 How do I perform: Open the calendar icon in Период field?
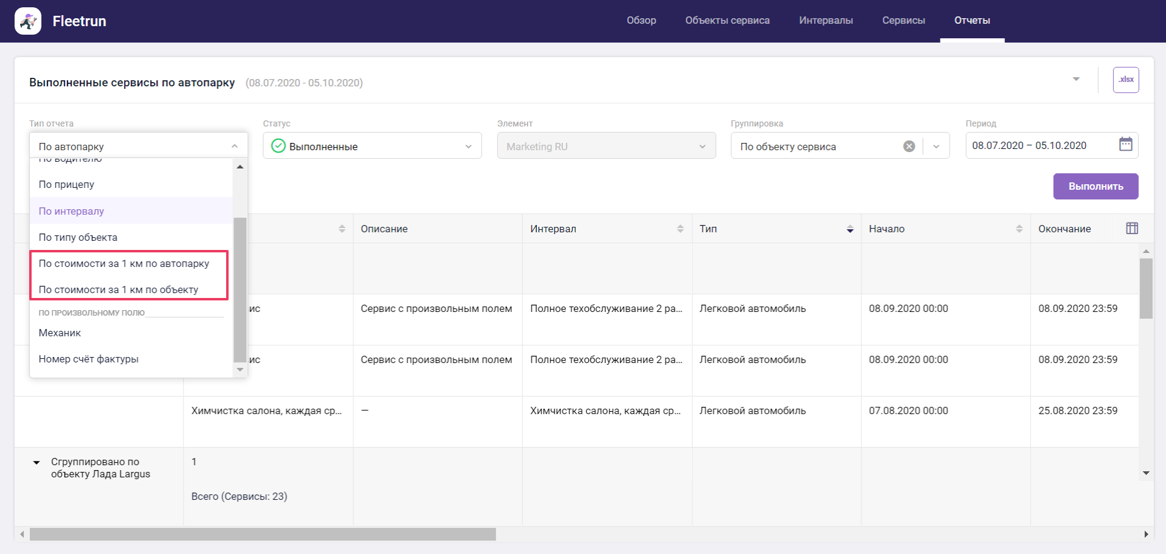click(1125, 145)
